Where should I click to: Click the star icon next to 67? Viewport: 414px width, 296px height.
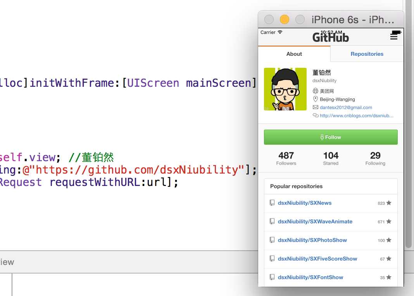389,258
